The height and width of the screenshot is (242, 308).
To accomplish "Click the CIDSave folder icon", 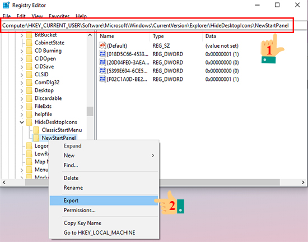I will pyautogui.click(x=29, y=66).
